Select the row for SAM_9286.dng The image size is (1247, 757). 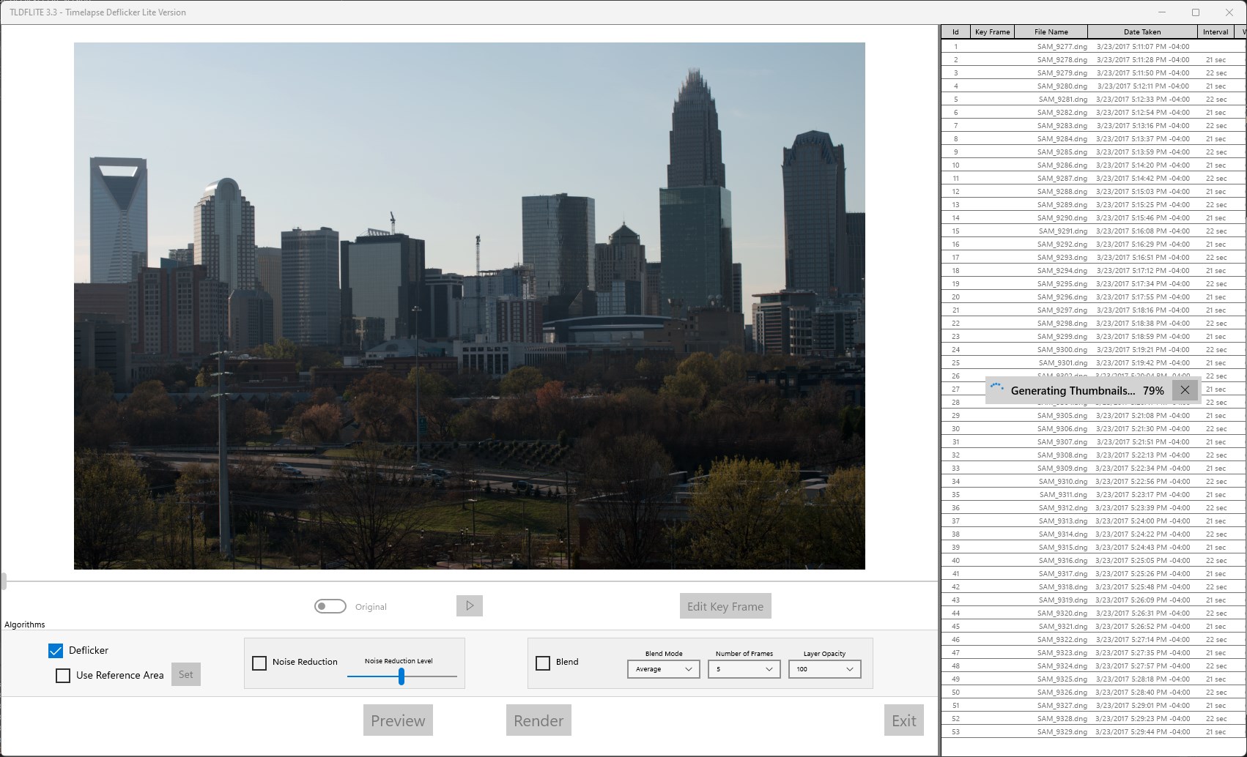1093,165
